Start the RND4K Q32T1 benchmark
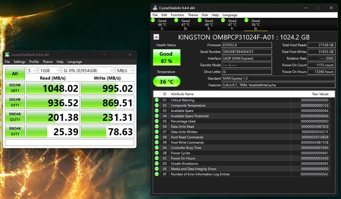Viewport: 341px width, 199px height. (15, 117)
